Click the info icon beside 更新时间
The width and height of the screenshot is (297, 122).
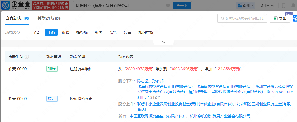point(27,57)
